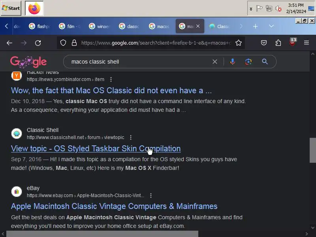Click the vertical scrollbar thumb

coord(312,150)
